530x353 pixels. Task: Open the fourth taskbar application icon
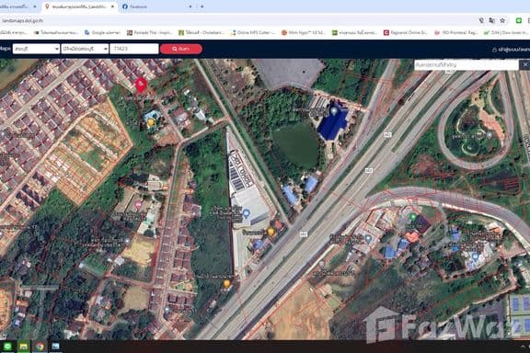[x=55, y=347]
